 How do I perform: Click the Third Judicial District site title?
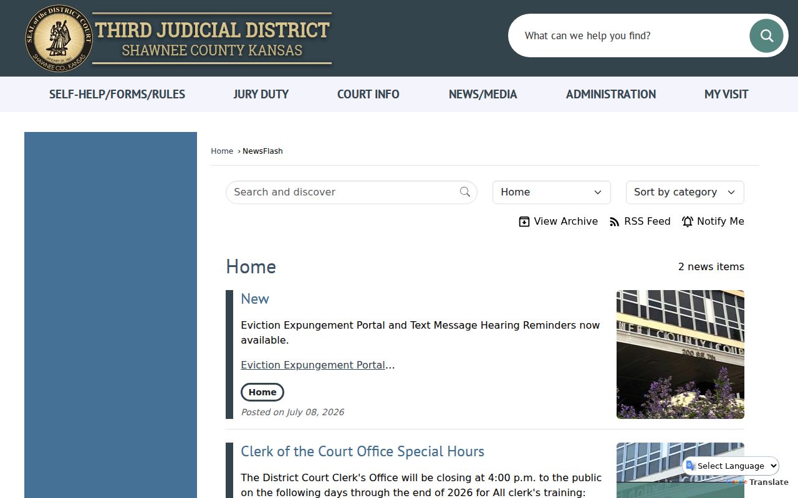(212, 39)
